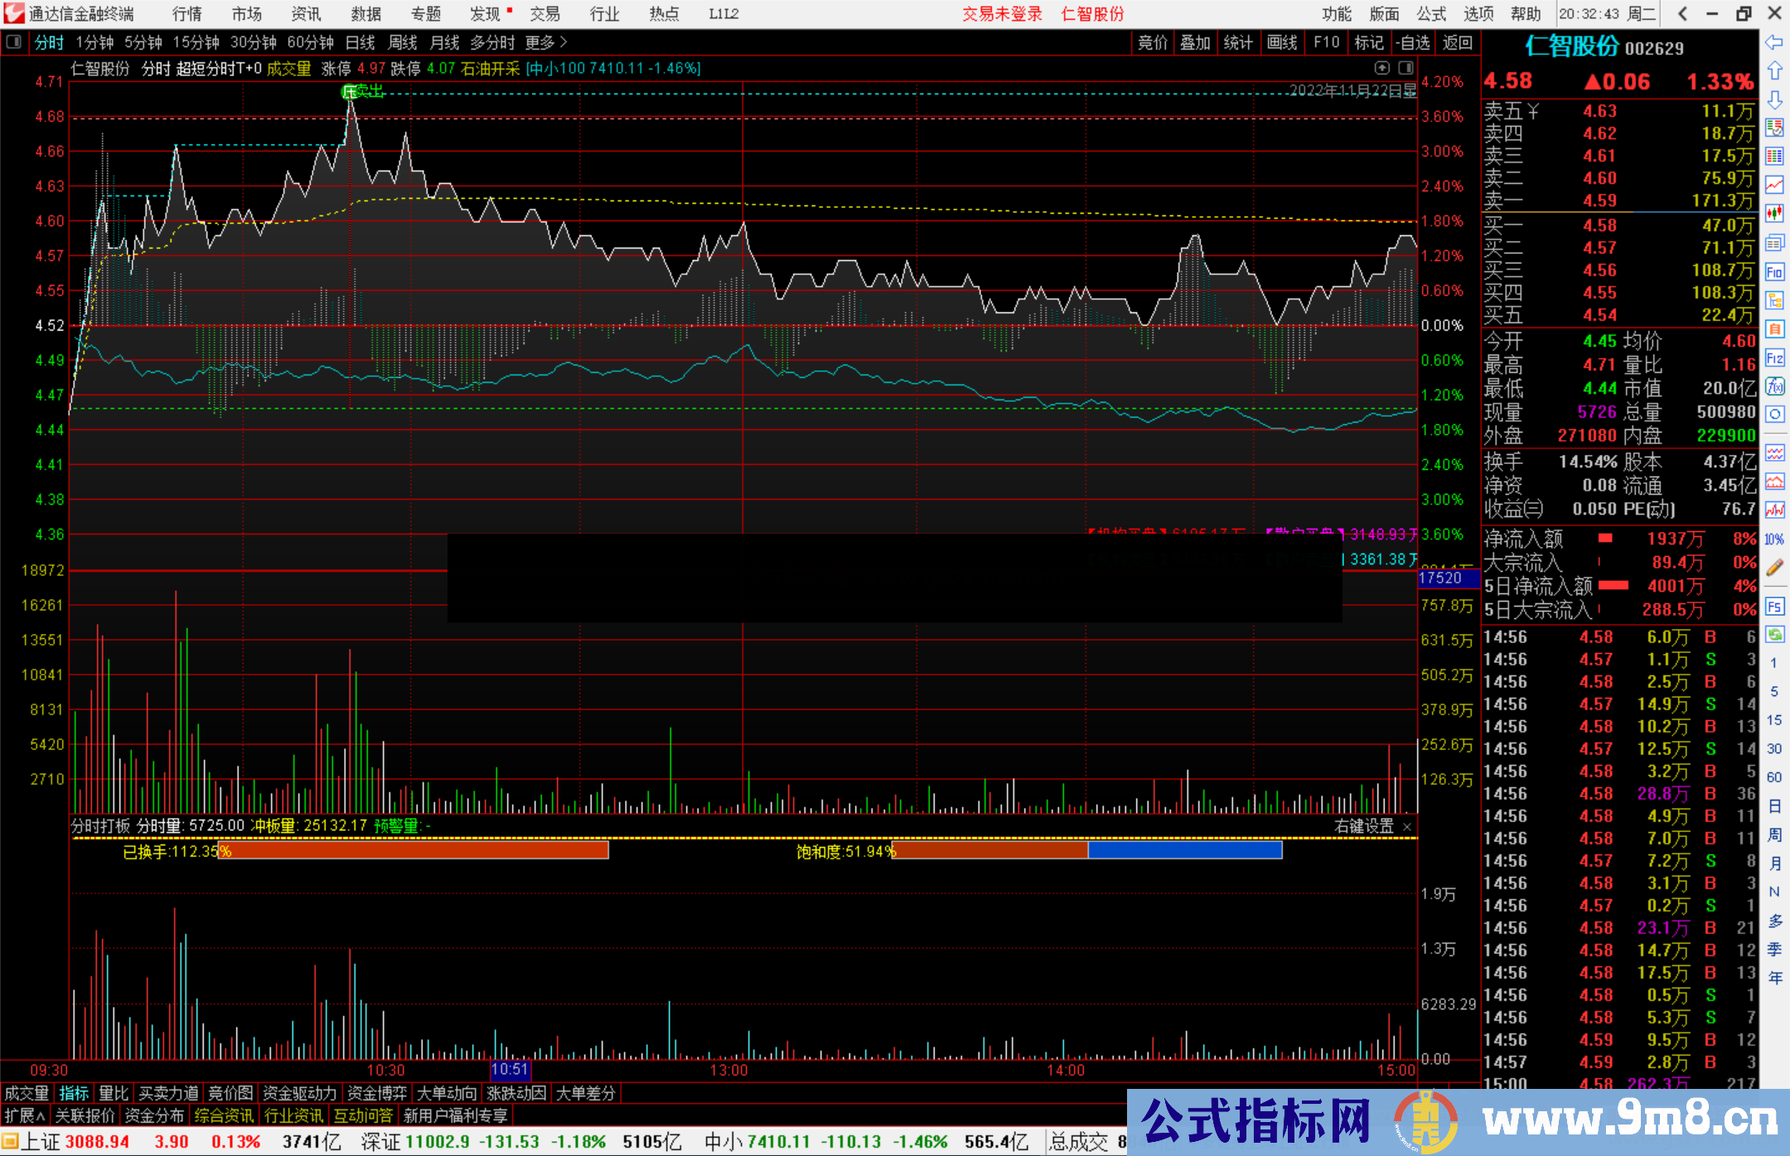1790x1156 pixels.
Task: Click the F10 icon in right sidebar
Action: point(1774,272)
